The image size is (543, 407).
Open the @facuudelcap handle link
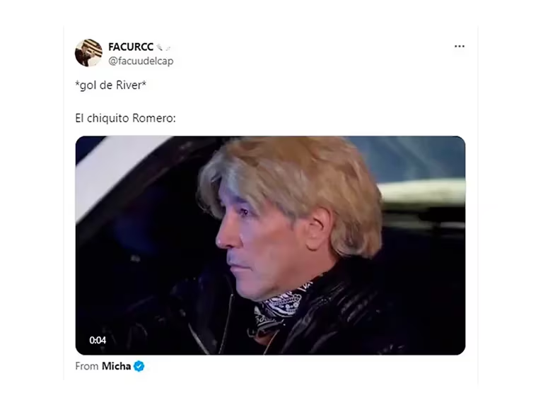click(141, 61)
